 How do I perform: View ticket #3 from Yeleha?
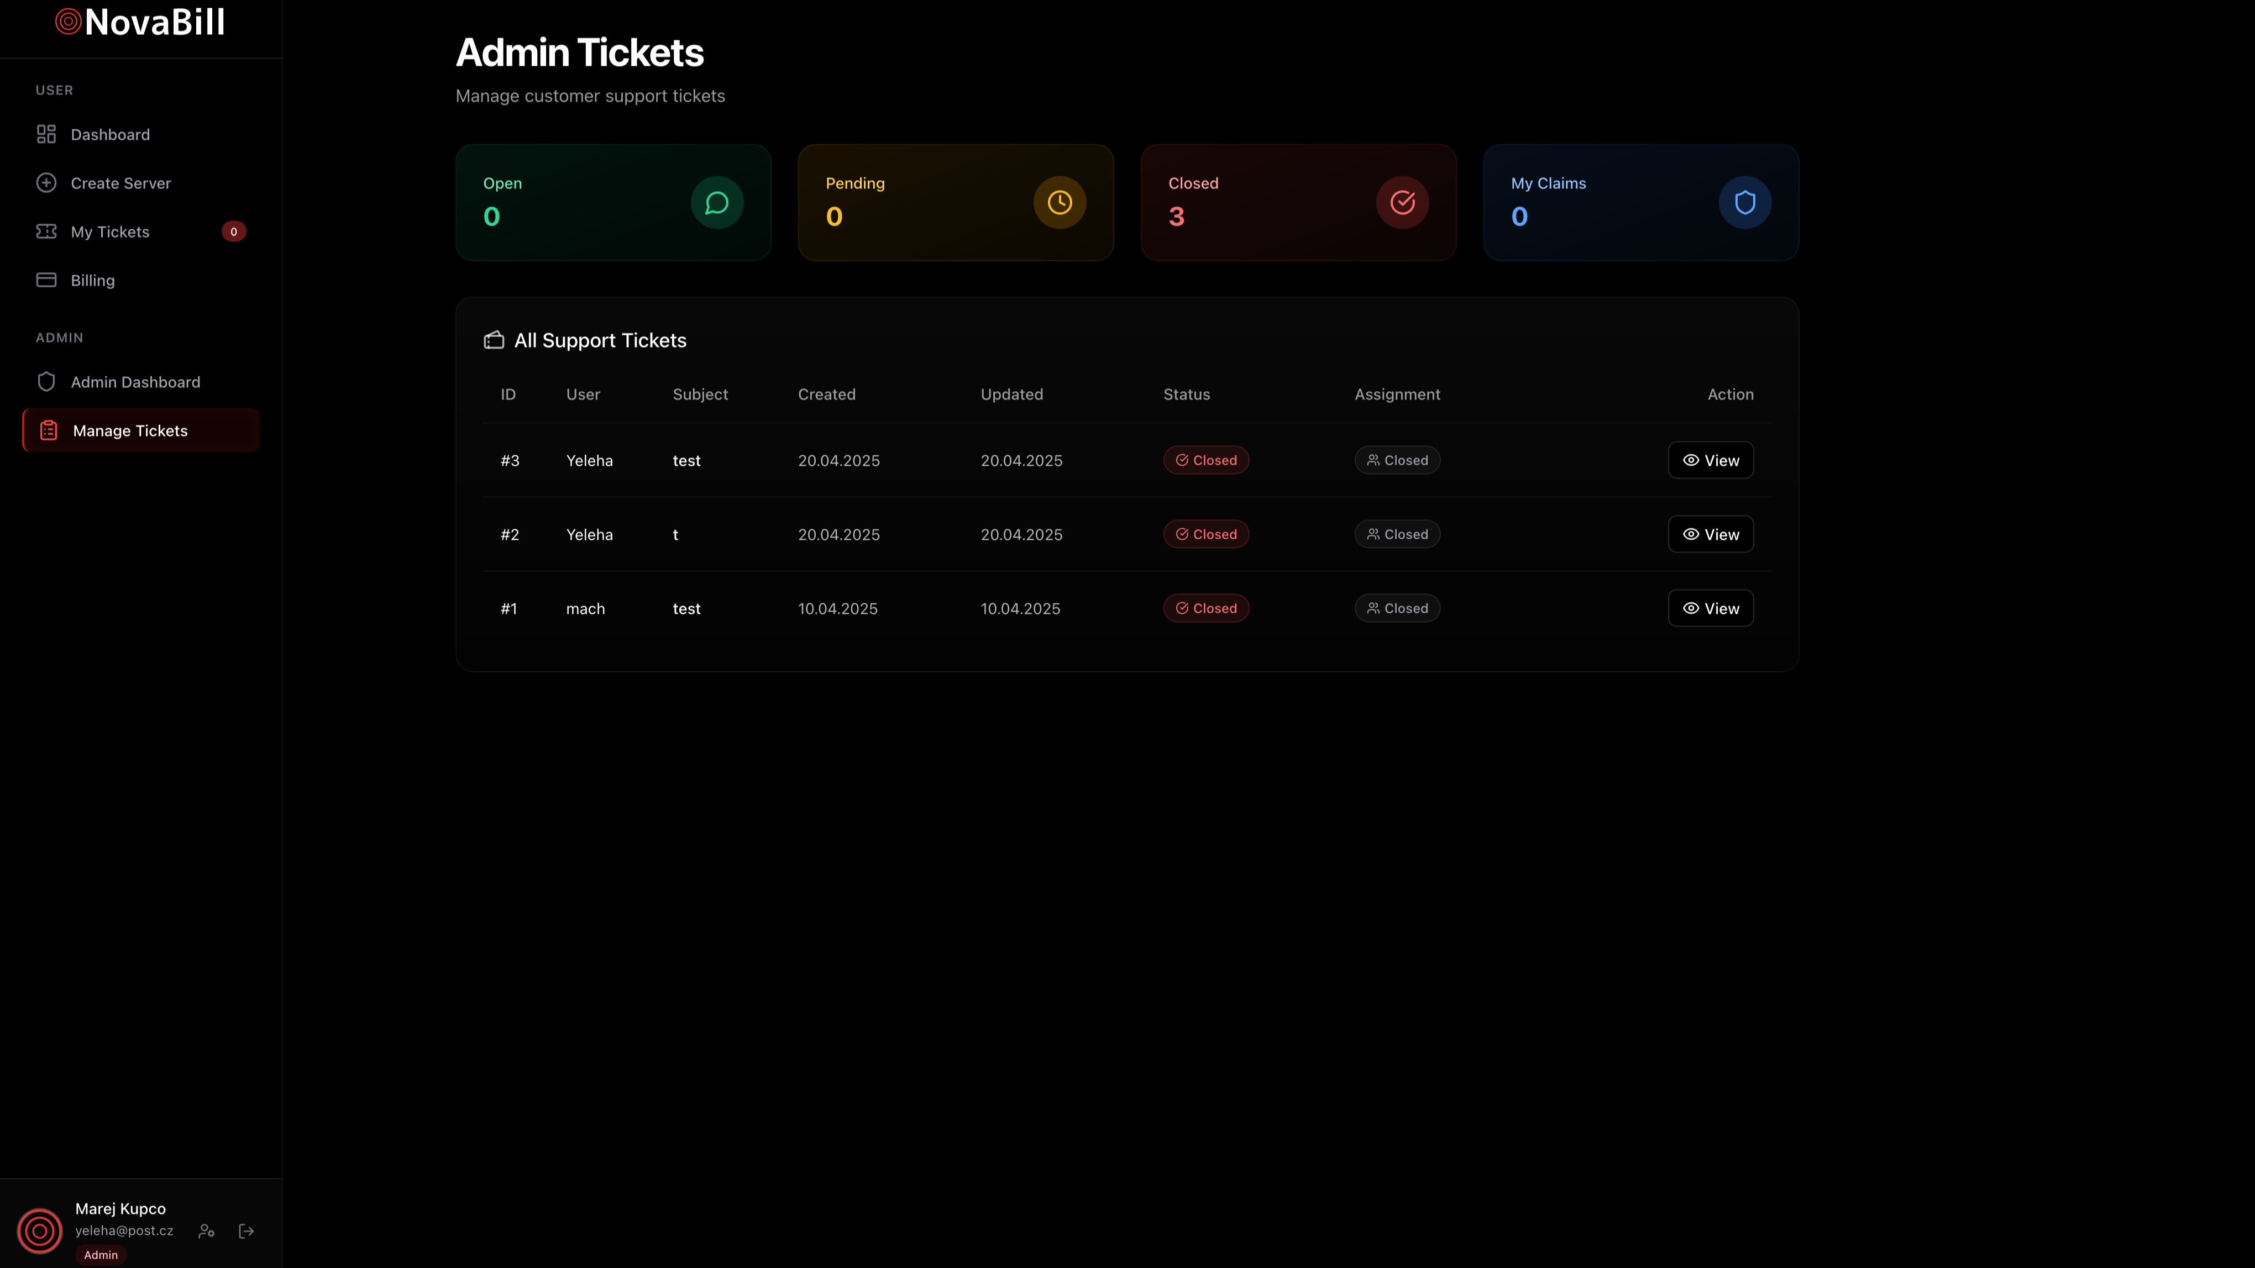coord(1711,460)
